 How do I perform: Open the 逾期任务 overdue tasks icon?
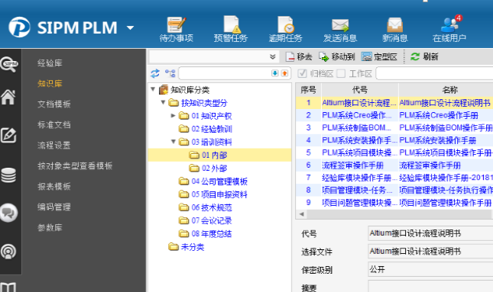[x=286, y=24]
